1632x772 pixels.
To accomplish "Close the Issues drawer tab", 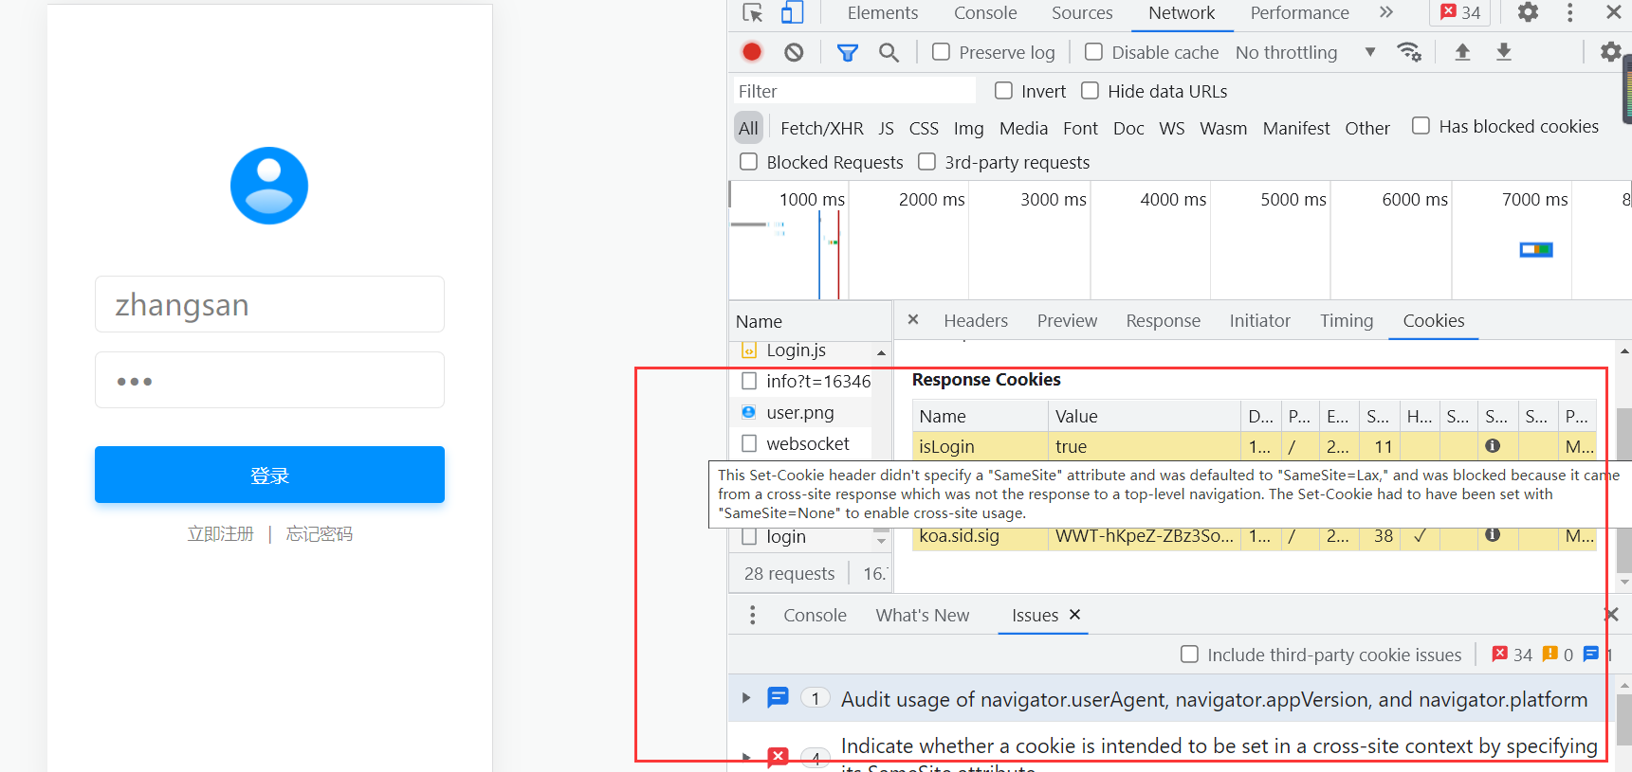I will point(1075,615).
